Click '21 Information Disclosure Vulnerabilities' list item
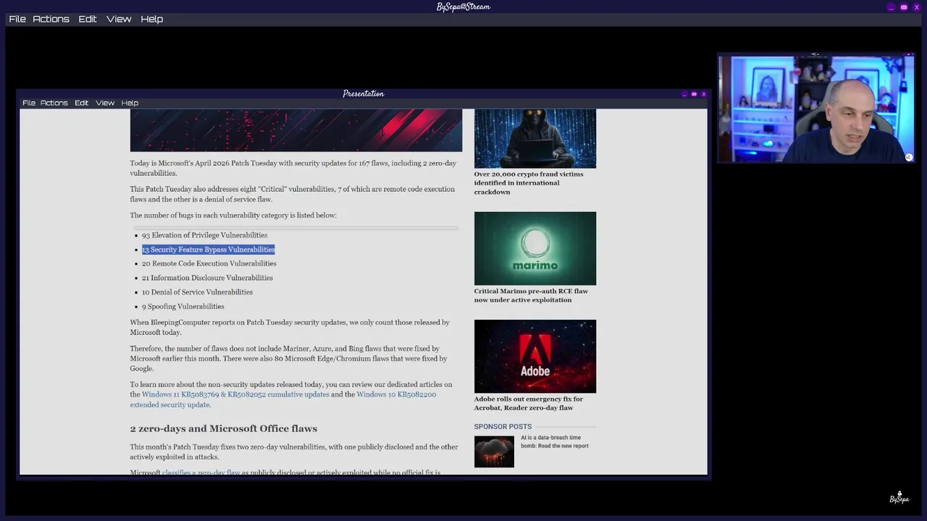Screen dimensions: 927x521 pyautogui.click(x=207, y=278)
